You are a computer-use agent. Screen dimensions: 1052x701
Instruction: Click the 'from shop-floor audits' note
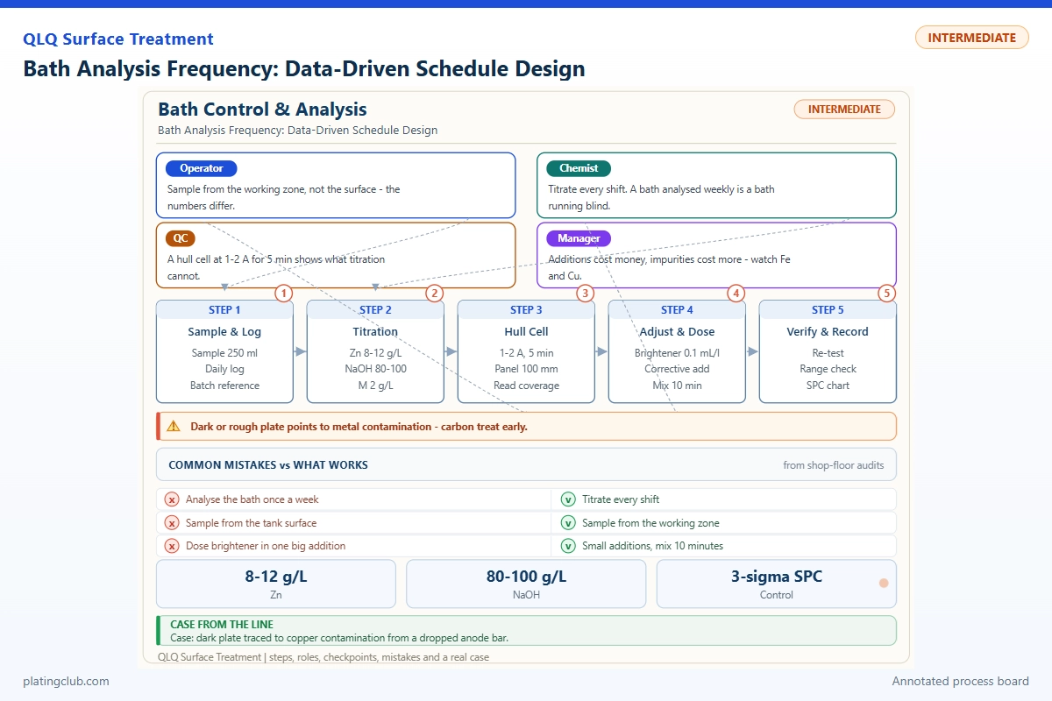click(834, 465)
